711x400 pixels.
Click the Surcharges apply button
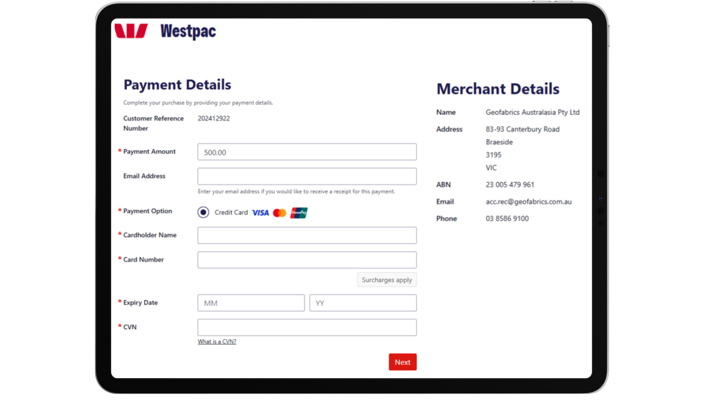387,280
